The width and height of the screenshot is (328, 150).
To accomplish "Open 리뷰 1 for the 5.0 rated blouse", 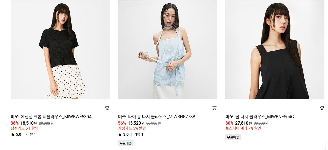I will [31, 134].
